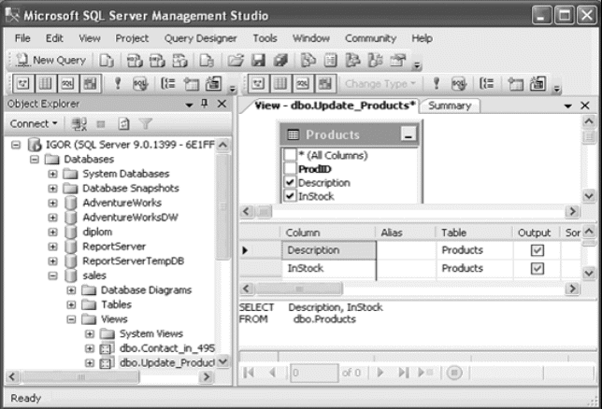Click Add Table icon right of Change Type
The image size is (602, 409).
click(x=515, y=83)
